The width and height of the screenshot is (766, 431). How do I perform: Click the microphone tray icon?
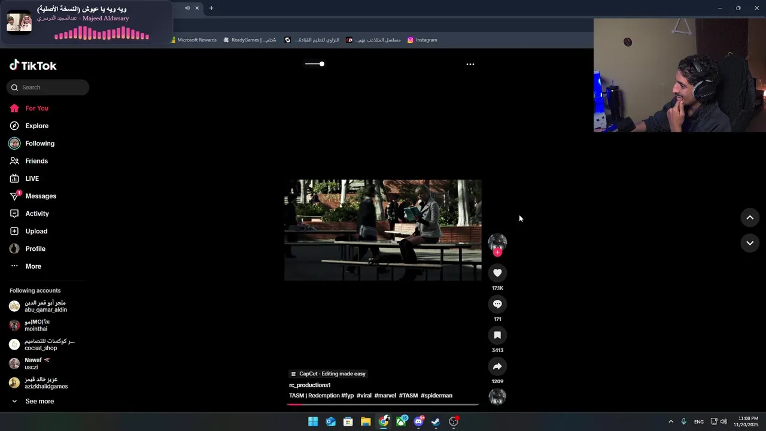click(683, 421)
